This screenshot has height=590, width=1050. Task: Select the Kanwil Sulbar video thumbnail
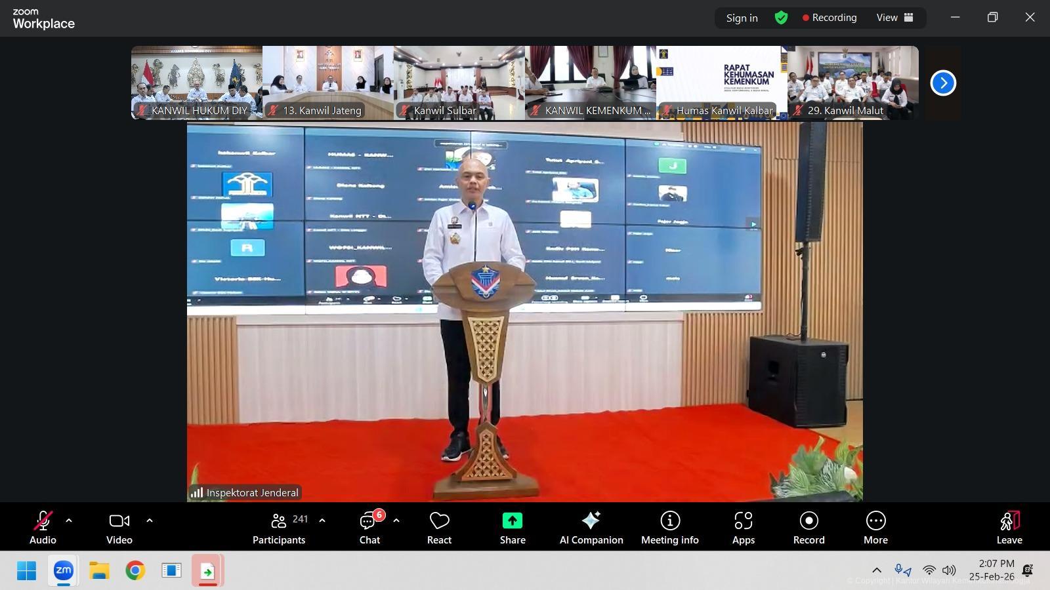click(459, 83)
